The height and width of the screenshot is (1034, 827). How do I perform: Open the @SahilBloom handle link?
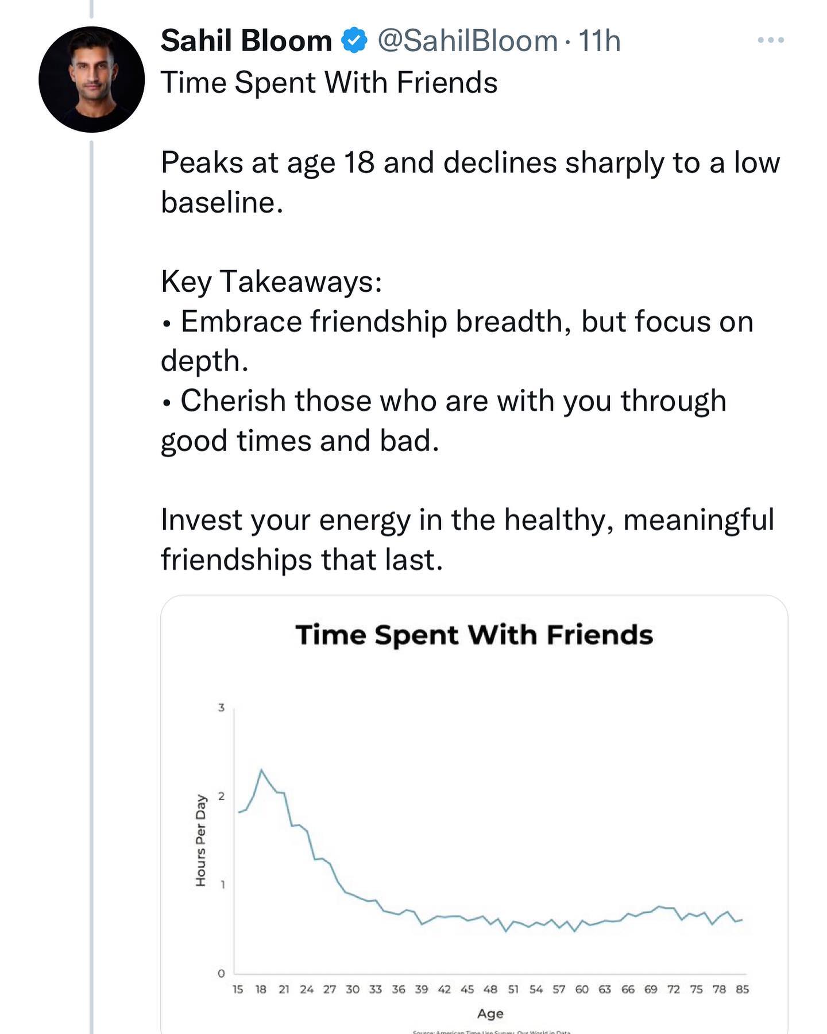pyautogui.click(x=467, y=41)
